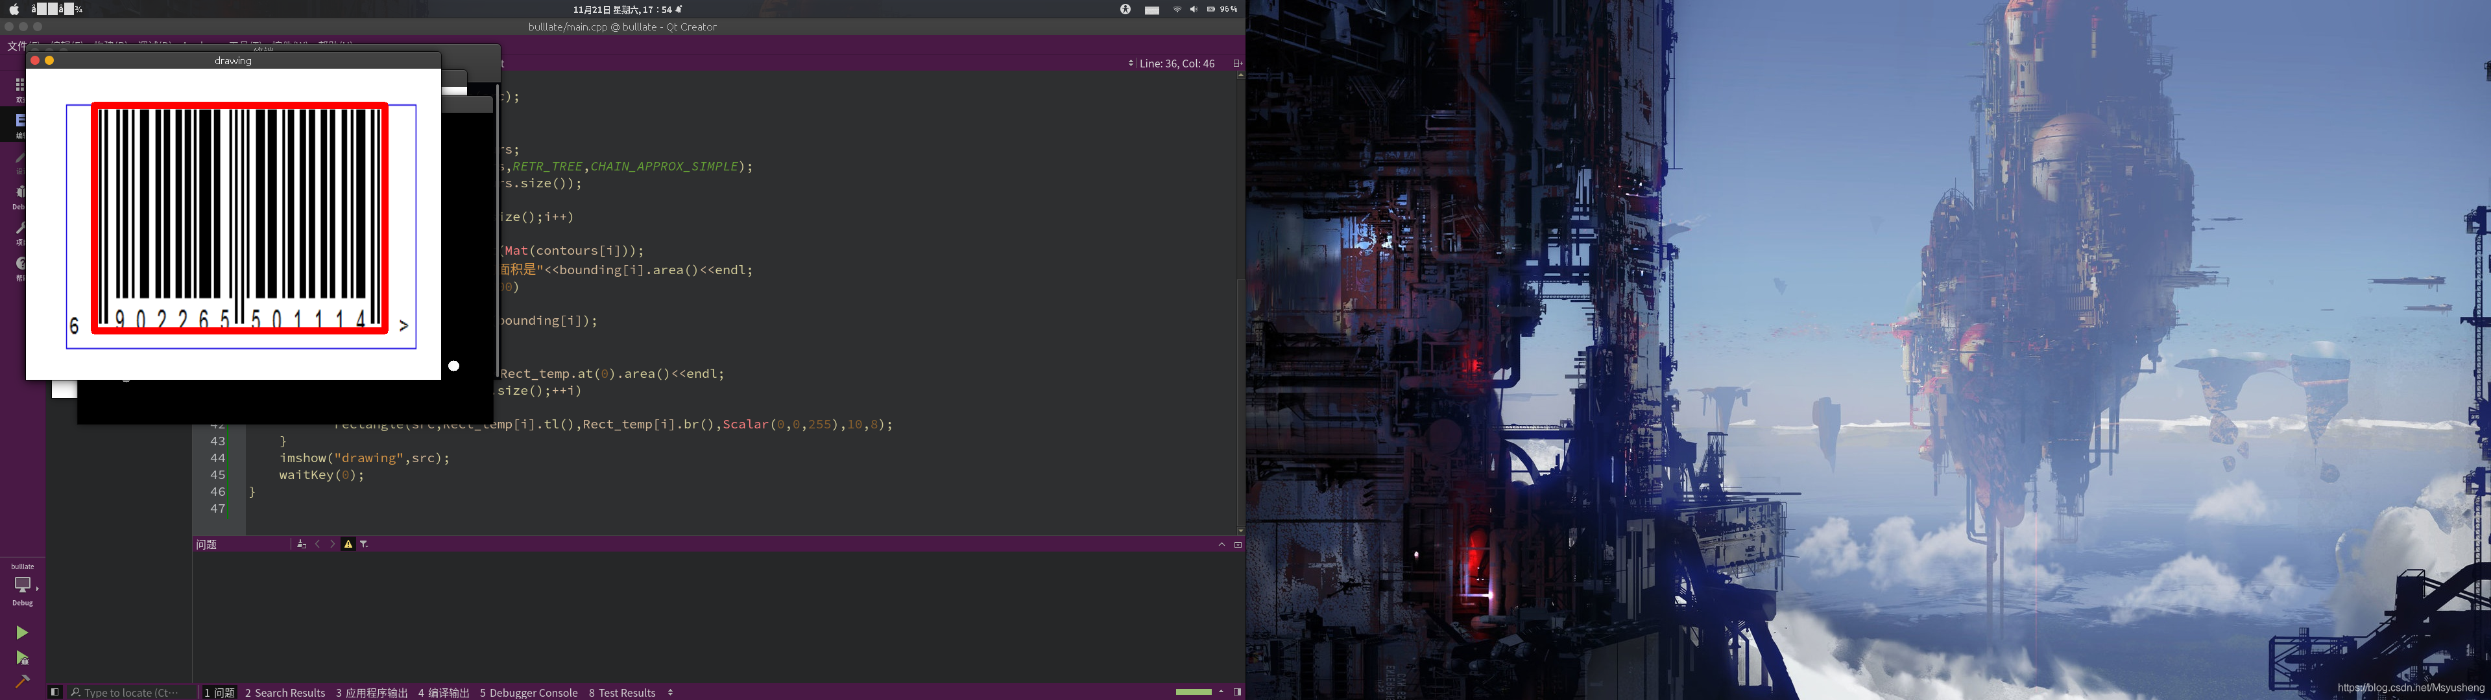Toggle the warnings filter button

pos(348,544)
